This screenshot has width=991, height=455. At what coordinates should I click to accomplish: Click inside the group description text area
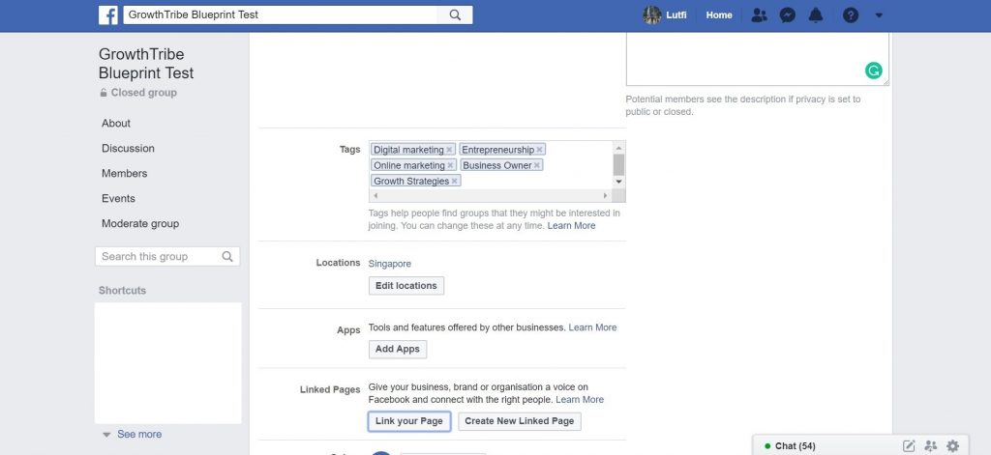pyautogui.click(x=757, y=58)
